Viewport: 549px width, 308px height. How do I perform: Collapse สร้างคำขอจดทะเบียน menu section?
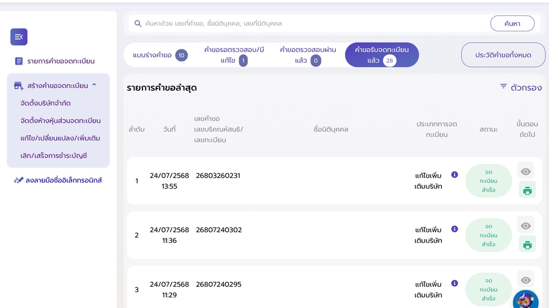(x=94, y=86)
